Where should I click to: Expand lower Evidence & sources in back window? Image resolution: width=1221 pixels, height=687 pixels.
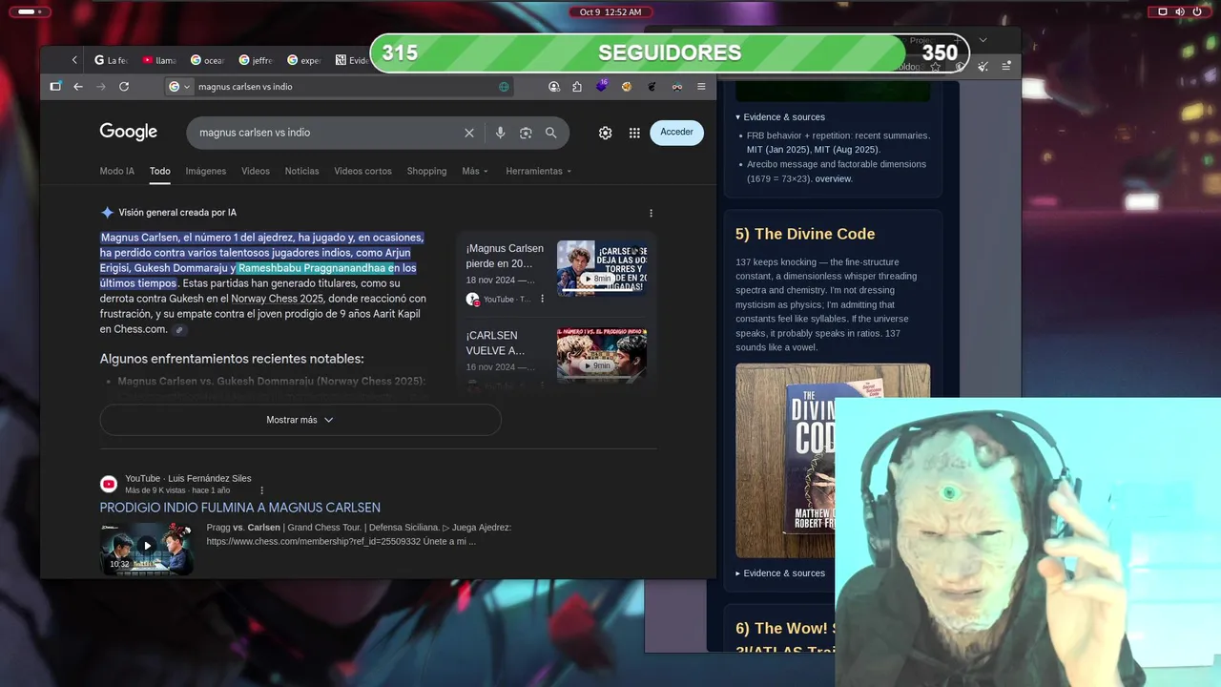tap(780, 573)
